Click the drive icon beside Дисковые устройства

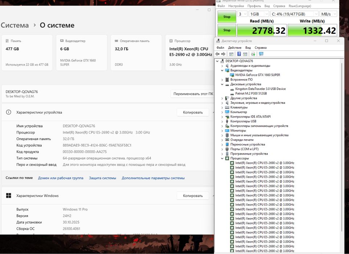(227, 84)
